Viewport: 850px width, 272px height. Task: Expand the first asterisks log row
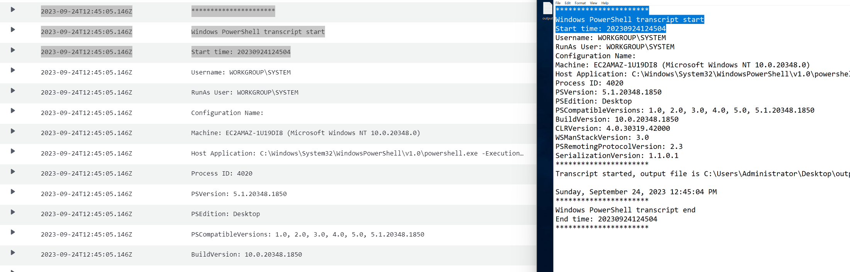(x=13, y=10)
